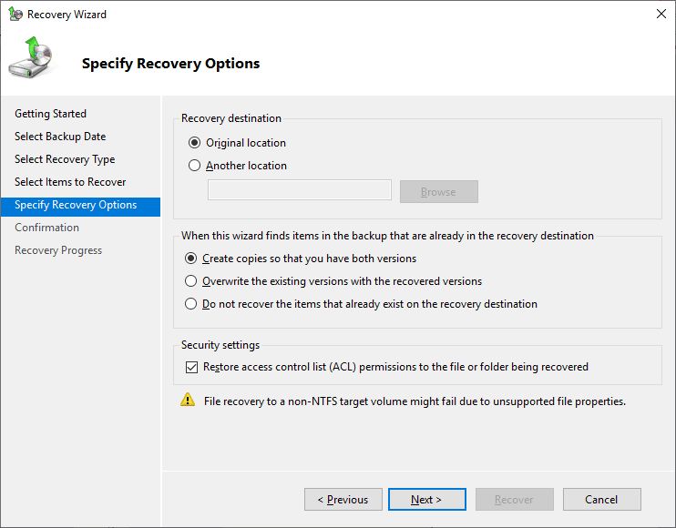
Task: Select the Original location radio button
Action: [194, 143]
